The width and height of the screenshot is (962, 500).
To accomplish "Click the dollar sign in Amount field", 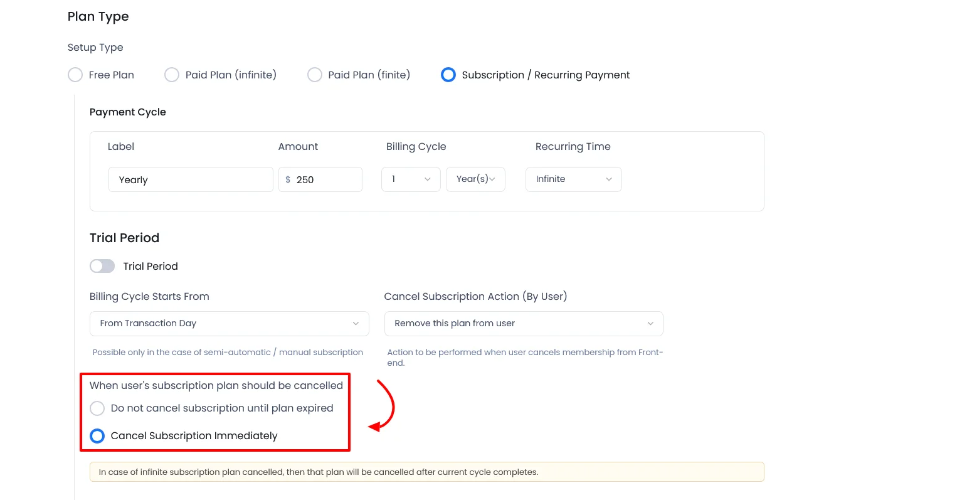I will pos(288,180).
